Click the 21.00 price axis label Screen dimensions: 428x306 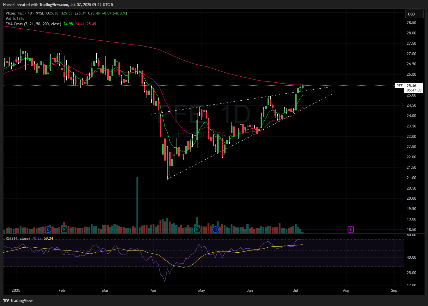(x=411, y=178)
